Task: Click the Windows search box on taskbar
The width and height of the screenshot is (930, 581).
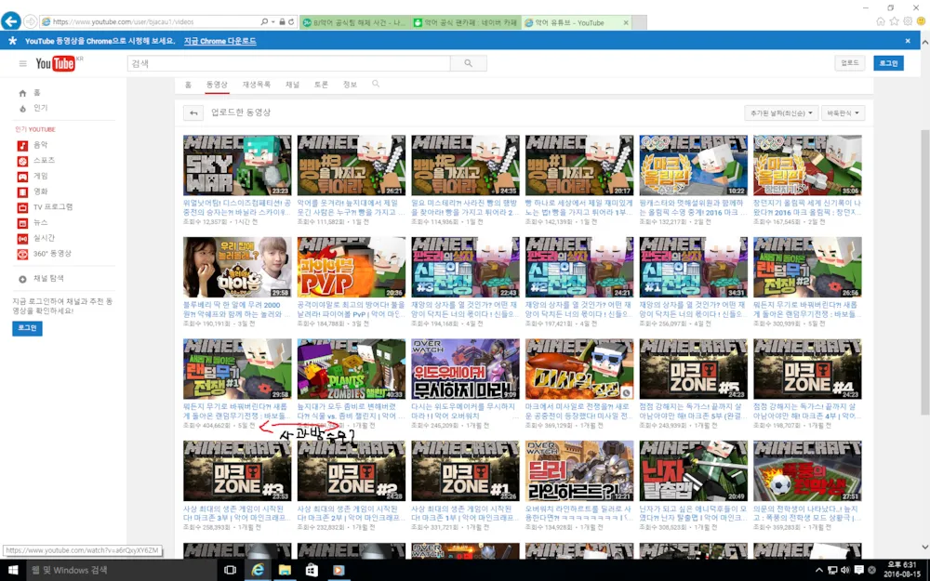Action: (x=122, y=570)
